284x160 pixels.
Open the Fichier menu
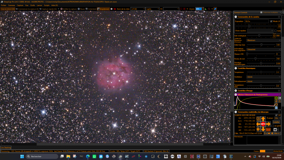4,5
